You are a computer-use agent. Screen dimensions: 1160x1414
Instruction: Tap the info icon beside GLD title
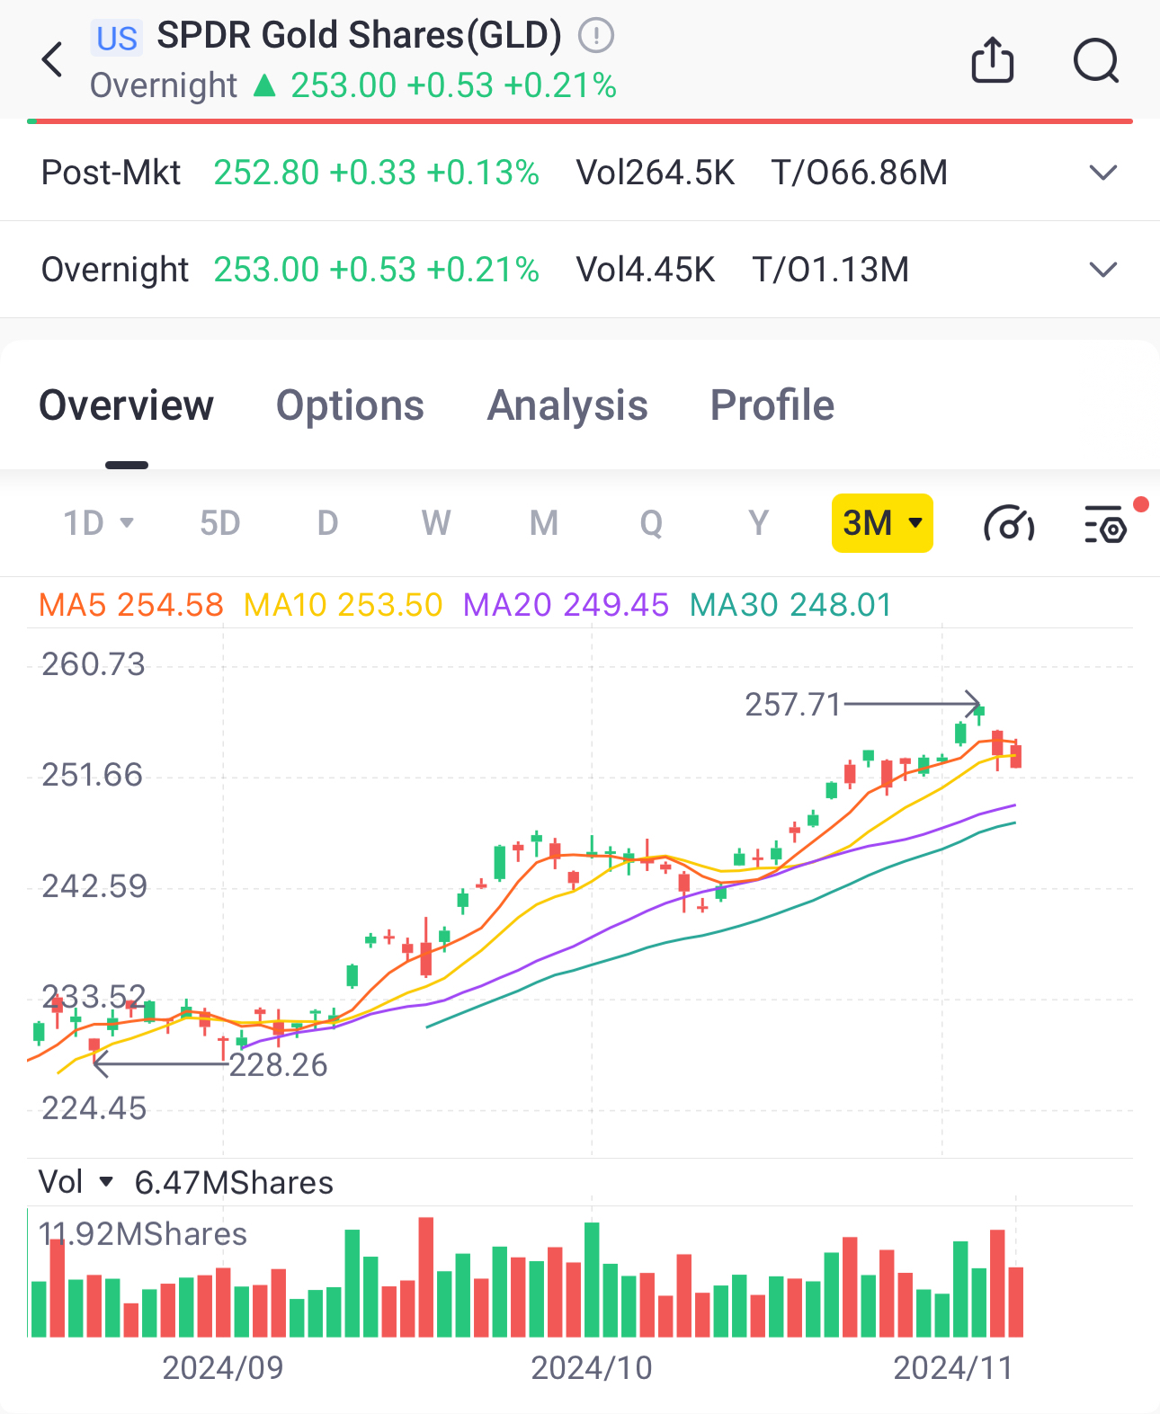(x=595, y=36)
